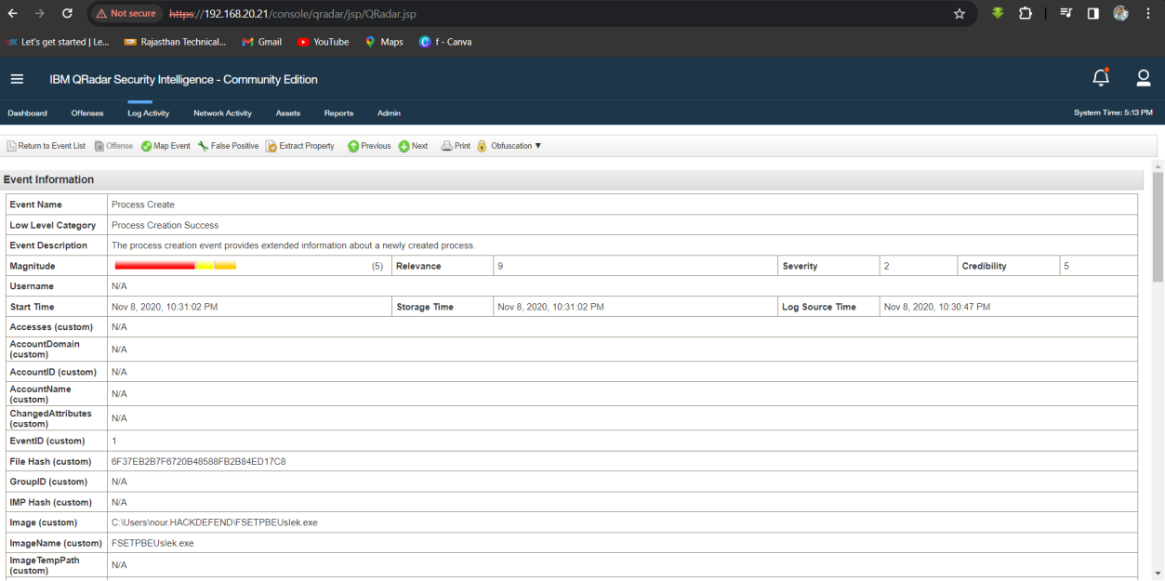This screenshot has height=581, width=1165.
Task: Mark event as False Positive
Action: point(203,146)
